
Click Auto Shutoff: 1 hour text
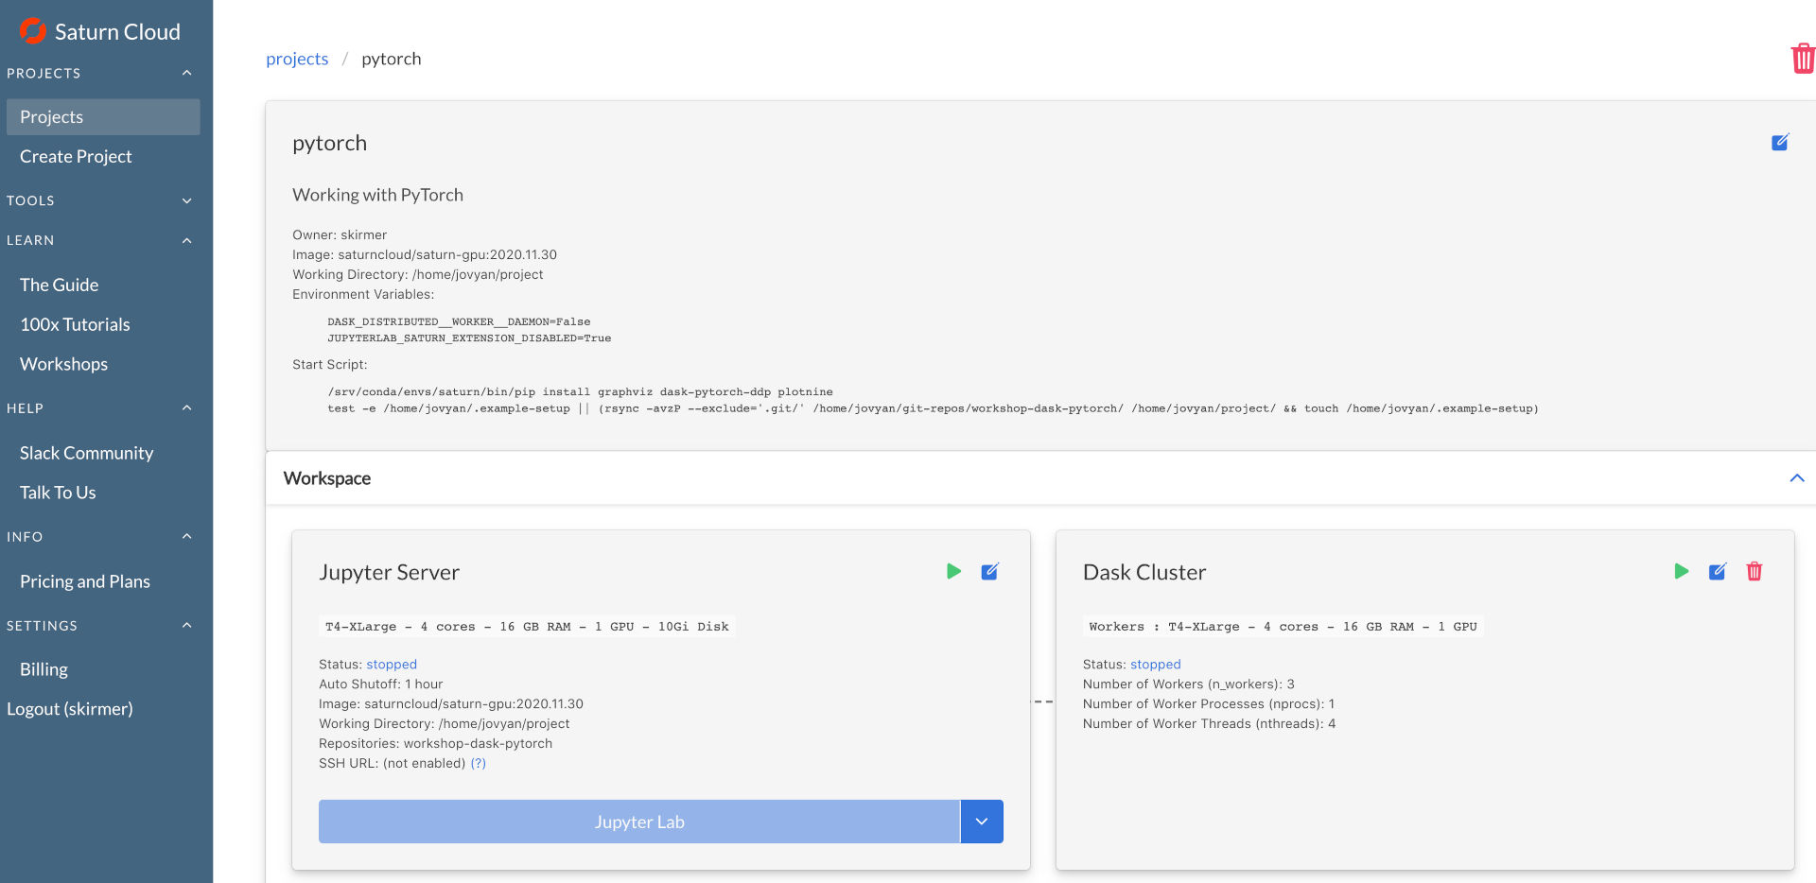pos(380,684)
